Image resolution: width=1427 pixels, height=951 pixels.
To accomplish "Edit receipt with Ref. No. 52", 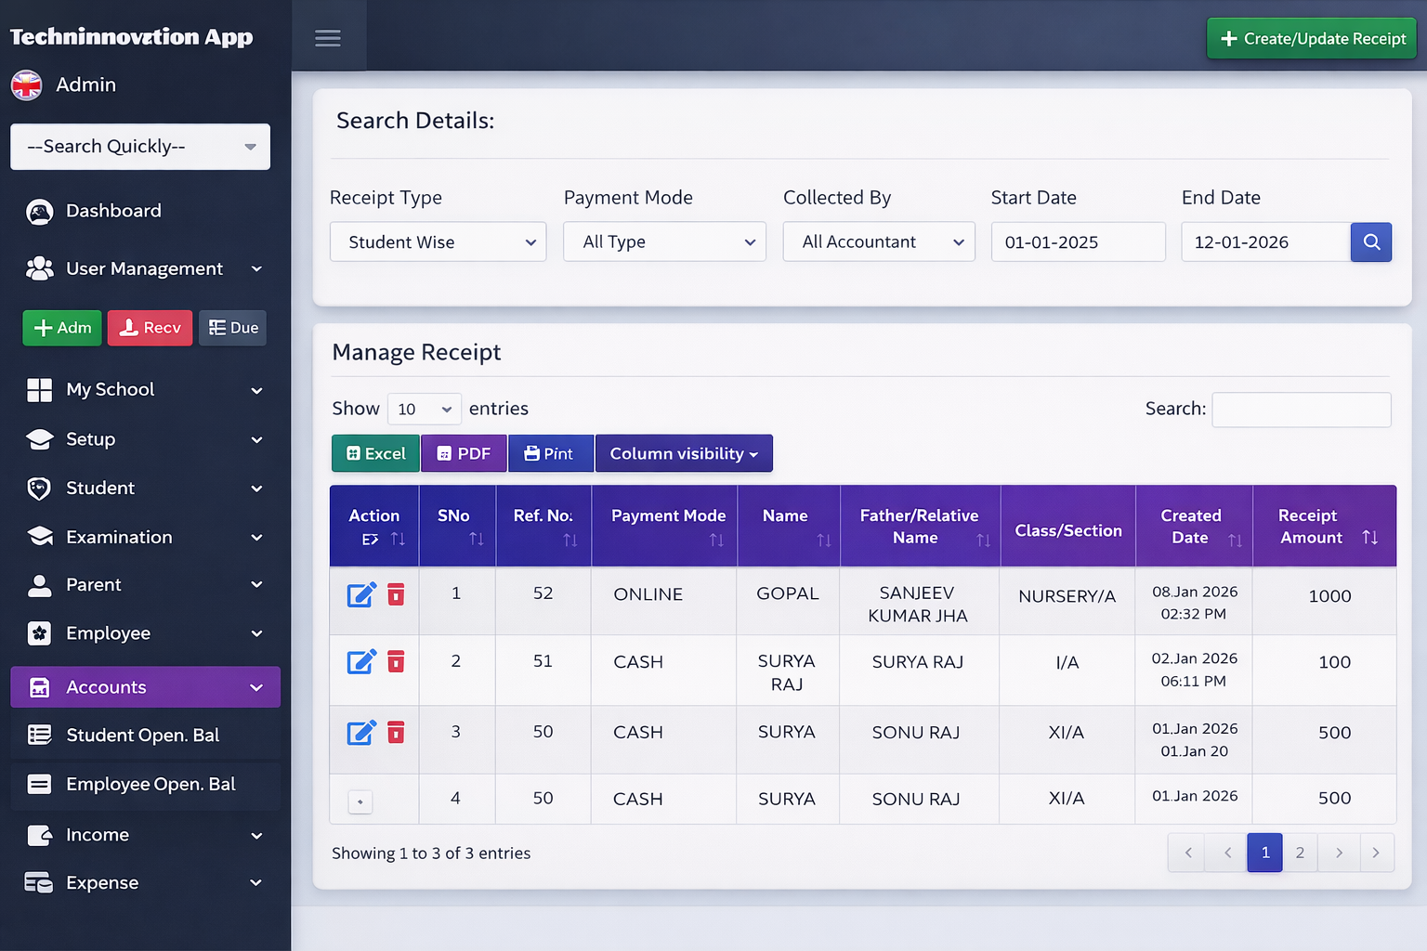I will point(360,594).
